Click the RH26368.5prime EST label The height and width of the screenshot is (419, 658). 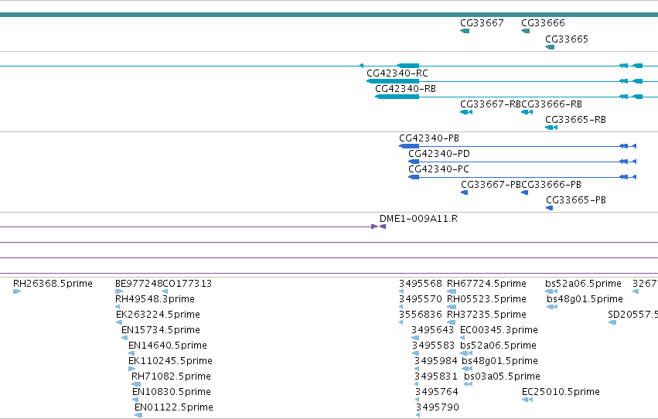tap(53, 284)
